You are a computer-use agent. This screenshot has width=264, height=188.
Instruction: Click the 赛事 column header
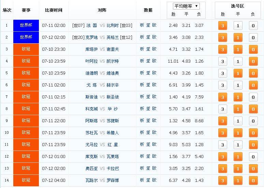(26, 10)
